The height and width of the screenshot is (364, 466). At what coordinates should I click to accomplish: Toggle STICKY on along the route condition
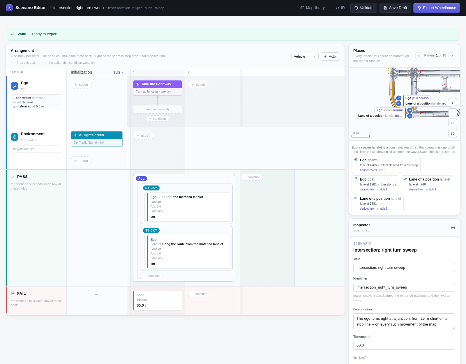click(x=151, y=231)
